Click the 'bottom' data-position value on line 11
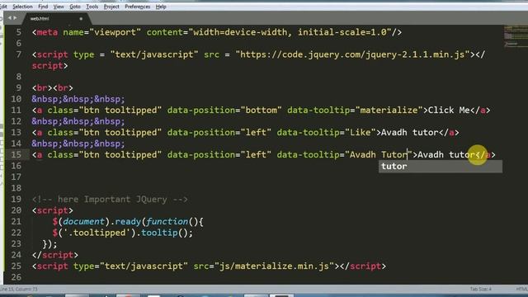The height and width of the screenshot is (297, 528). tap(261, 110)
